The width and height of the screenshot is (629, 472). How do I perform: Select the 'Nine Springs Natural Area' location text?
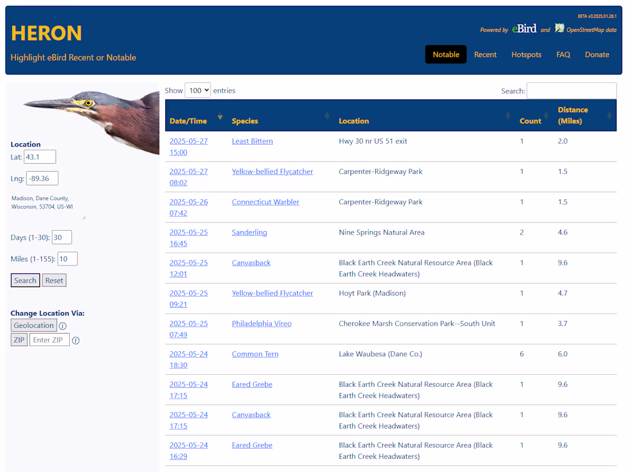pos(381,232)
